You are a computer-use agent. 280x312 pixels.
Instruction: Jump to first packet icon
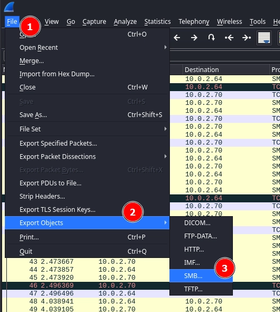[x=229, y=38]
